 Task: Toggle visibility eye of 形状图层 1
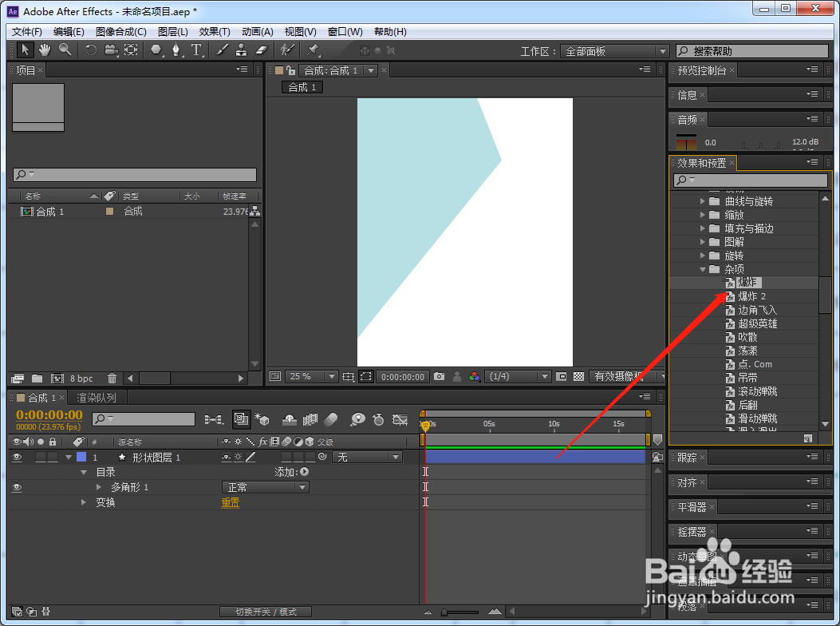tap(17, 457)
